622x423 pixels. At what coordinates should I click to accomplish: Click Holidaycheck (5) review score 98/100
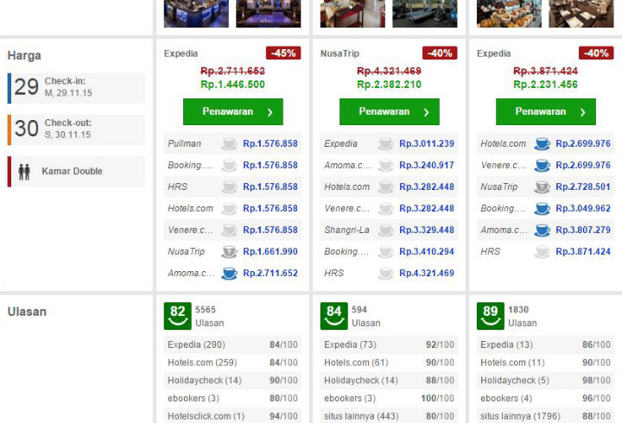pos(596,381)
